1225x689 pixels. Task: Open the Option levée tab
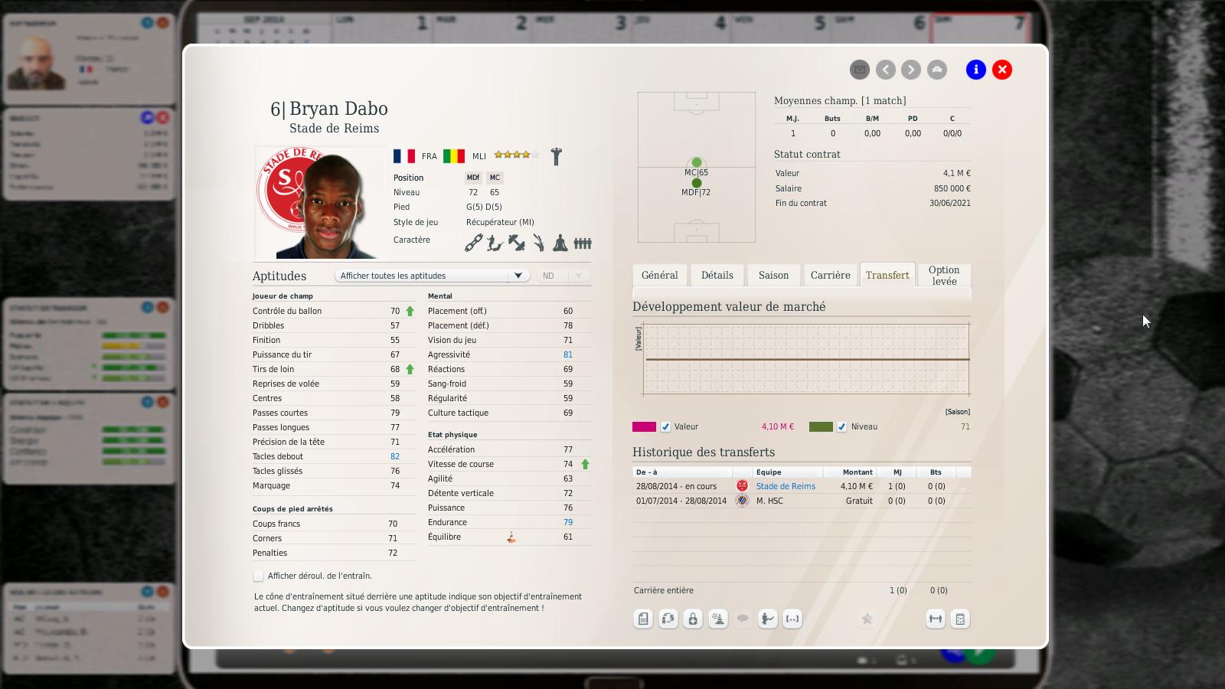coord(944,276)
